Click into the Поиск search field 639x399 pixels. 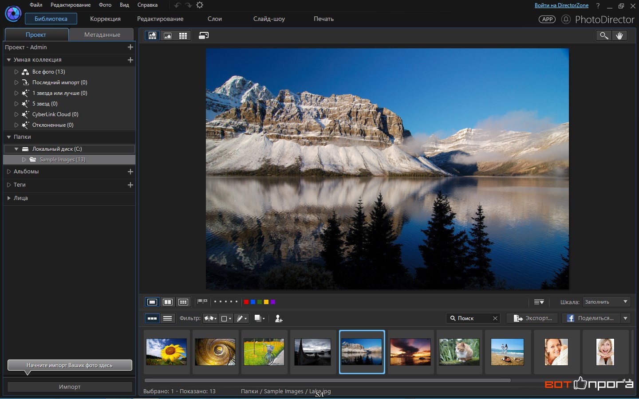(473, 318)
